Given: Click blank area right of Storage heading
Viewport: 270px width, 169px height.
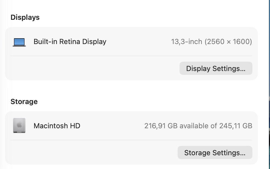Looking at the screenshot, I should 137,102.
